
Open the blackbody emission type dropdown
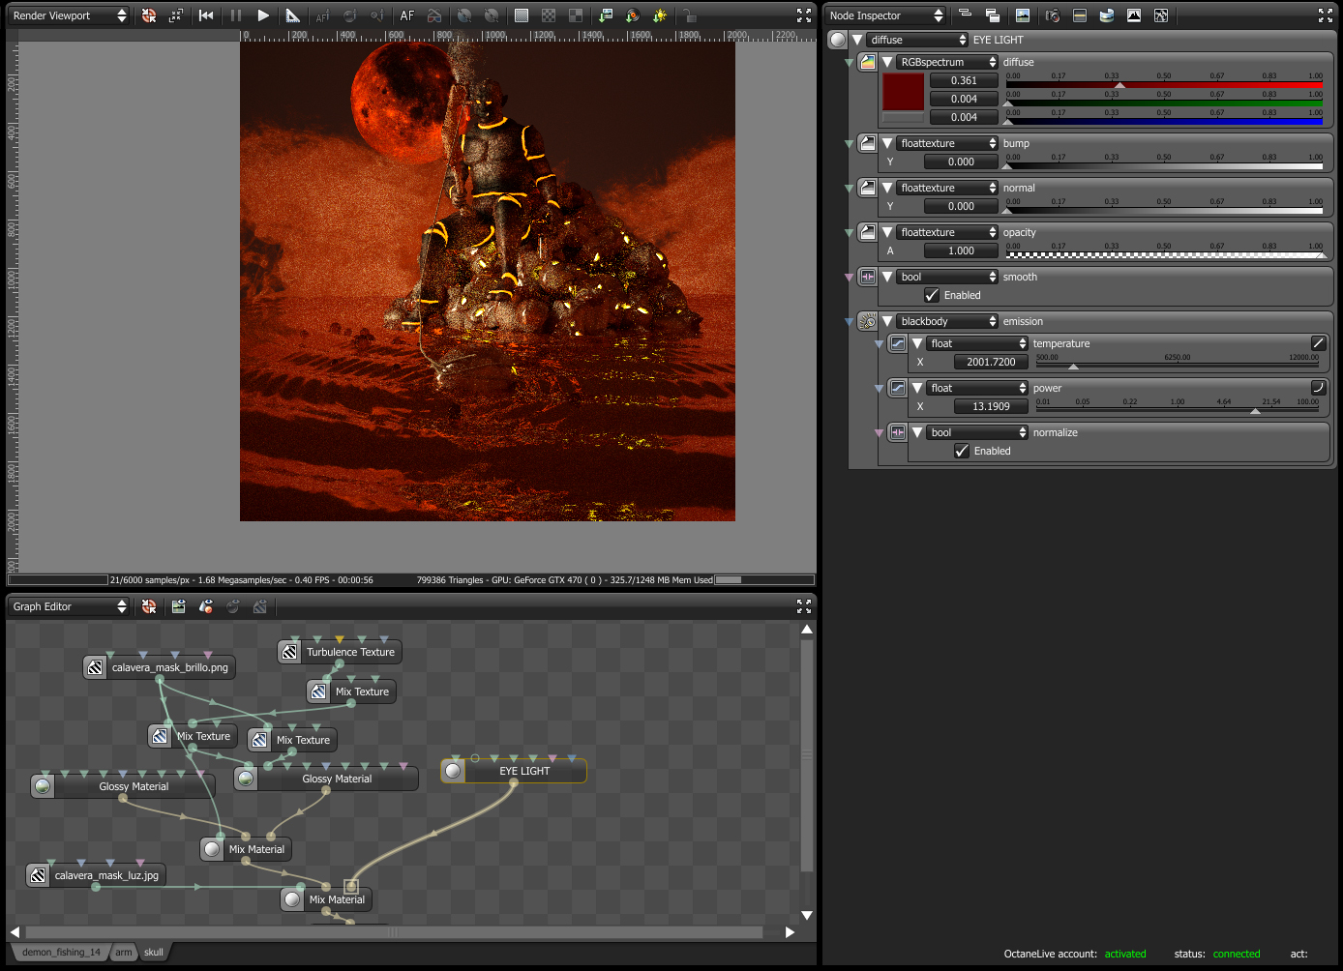946,321
